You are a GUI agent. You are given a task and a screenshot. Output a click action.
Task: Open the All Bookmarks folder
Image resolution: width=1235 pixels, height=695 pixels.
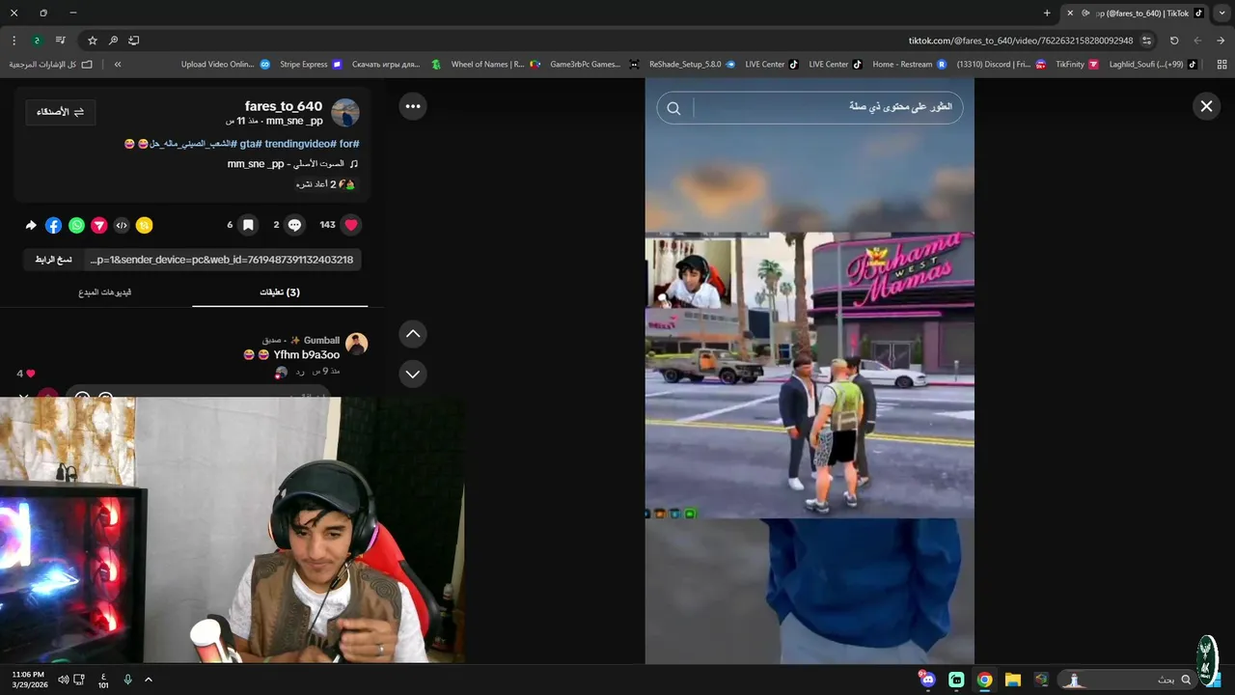pyautogui.click(x=50, y=65)
